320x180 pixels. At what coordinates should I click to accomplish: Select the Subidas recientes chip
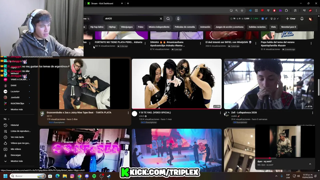point(257,27)
